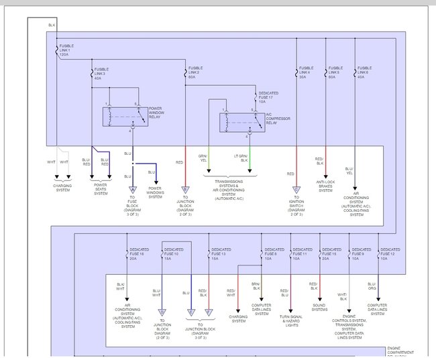Click the "FUSIBLE LINK 4 30A" label
Screen dimensions: 436x358
[307, 72]
